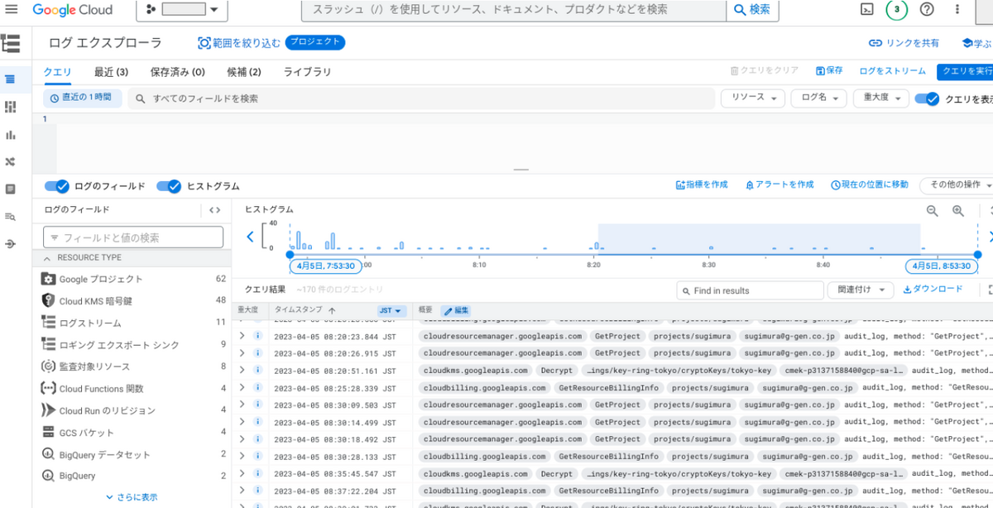993x508 pixels.
Task: Open the 重大度 filter dropdown
Action: point(881,98)
